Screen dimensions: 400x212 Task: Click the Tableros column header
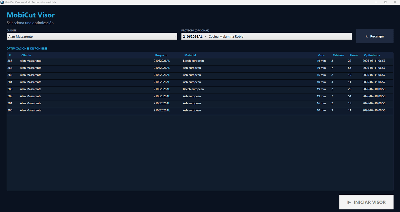(338, 55)
